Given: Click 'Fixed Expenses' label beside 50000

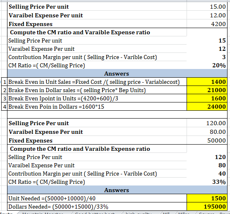Looking at the screenshot, I should pos(31,140).
